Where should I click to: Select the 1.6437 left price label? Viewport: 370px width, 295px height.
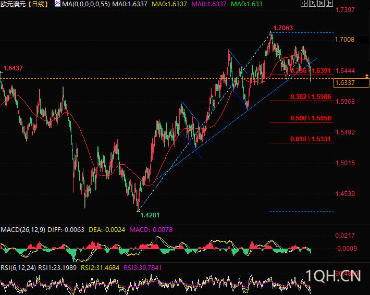[13, 68]
